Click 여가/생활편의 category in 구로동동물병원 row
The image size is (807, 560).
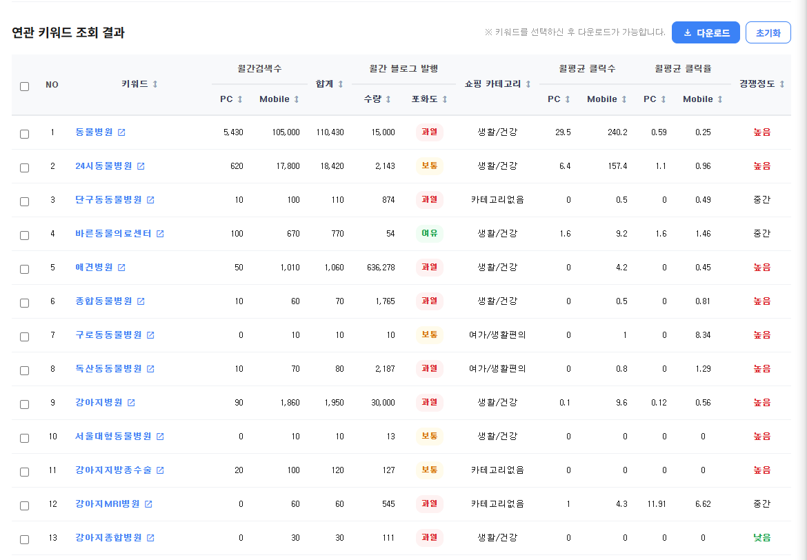click(x=497, y=335)
